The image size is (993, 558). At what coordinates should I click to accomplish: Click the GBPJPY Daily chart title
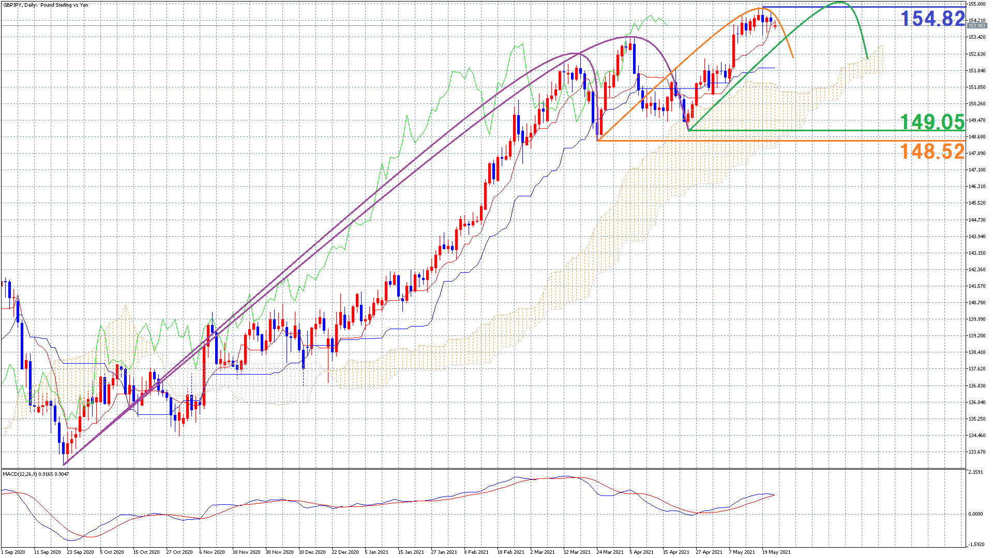click(x=46, y=5)
